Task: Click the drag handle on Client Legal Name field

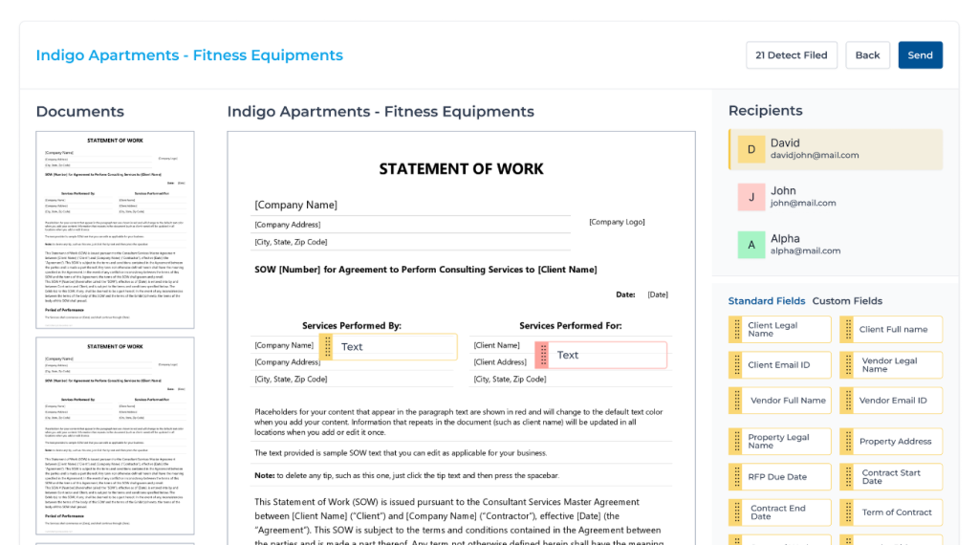Action: click(737, 329)
